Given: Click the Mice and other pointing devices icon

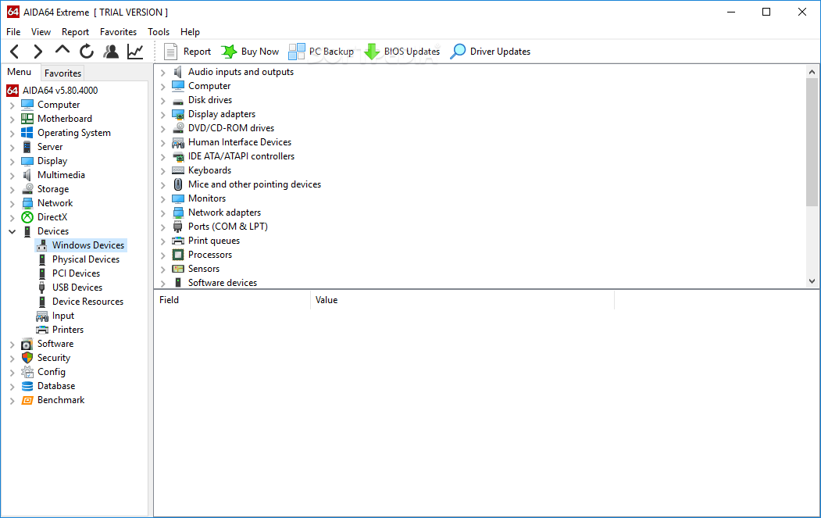Looking at the screenshot, I should tap(178, 184).
